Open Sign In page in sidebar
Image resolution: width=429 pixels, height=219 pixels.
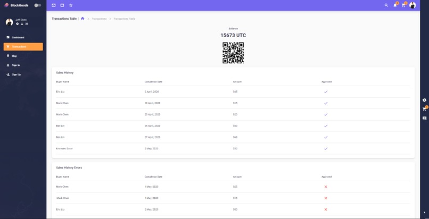tap(23, 65)
